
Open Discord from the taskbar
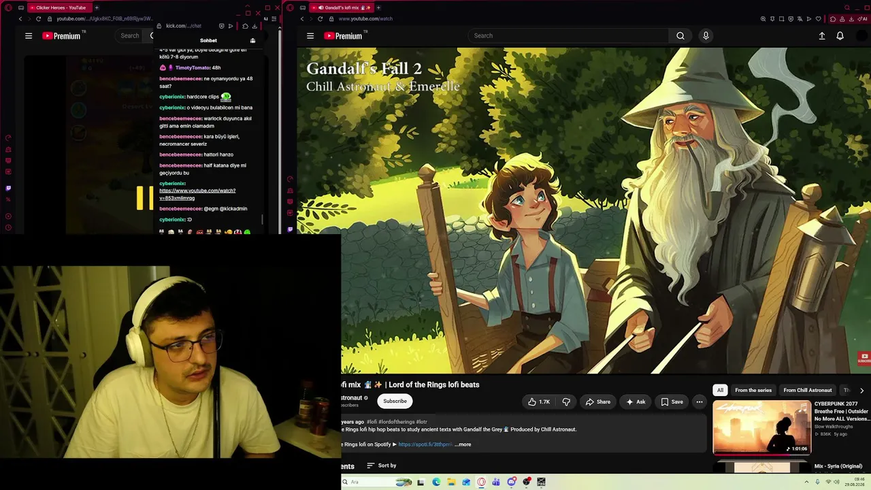coord(512,482)
